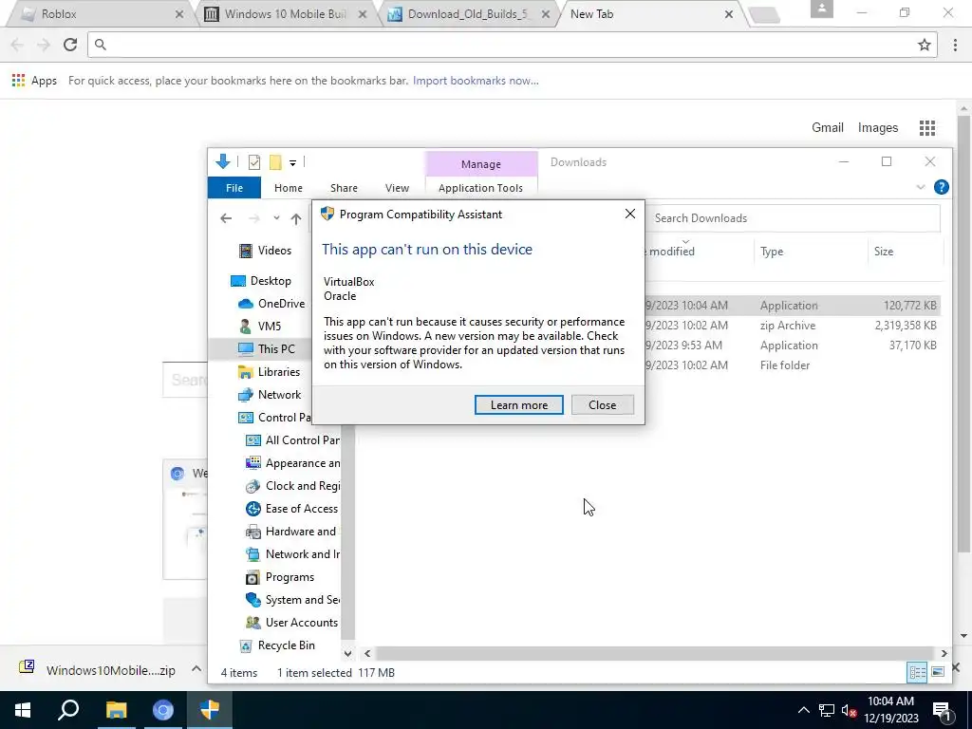The width and height of the screenshot is (972, 729).
Task: Click Properties quick access checkmark icon
Action: pos(254,162)
